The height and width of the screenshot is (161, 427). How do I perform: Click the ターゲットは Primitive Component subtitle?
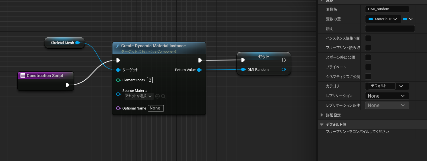pos(148,51)
